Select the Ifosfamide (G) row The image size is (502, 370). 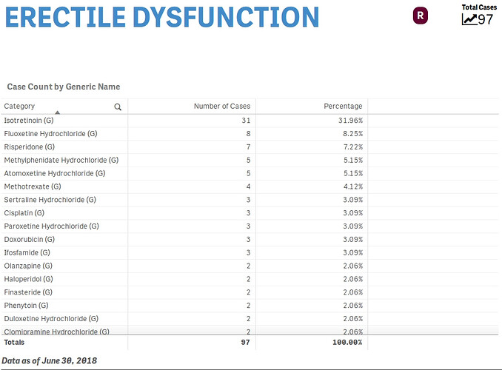pos(250,252)
